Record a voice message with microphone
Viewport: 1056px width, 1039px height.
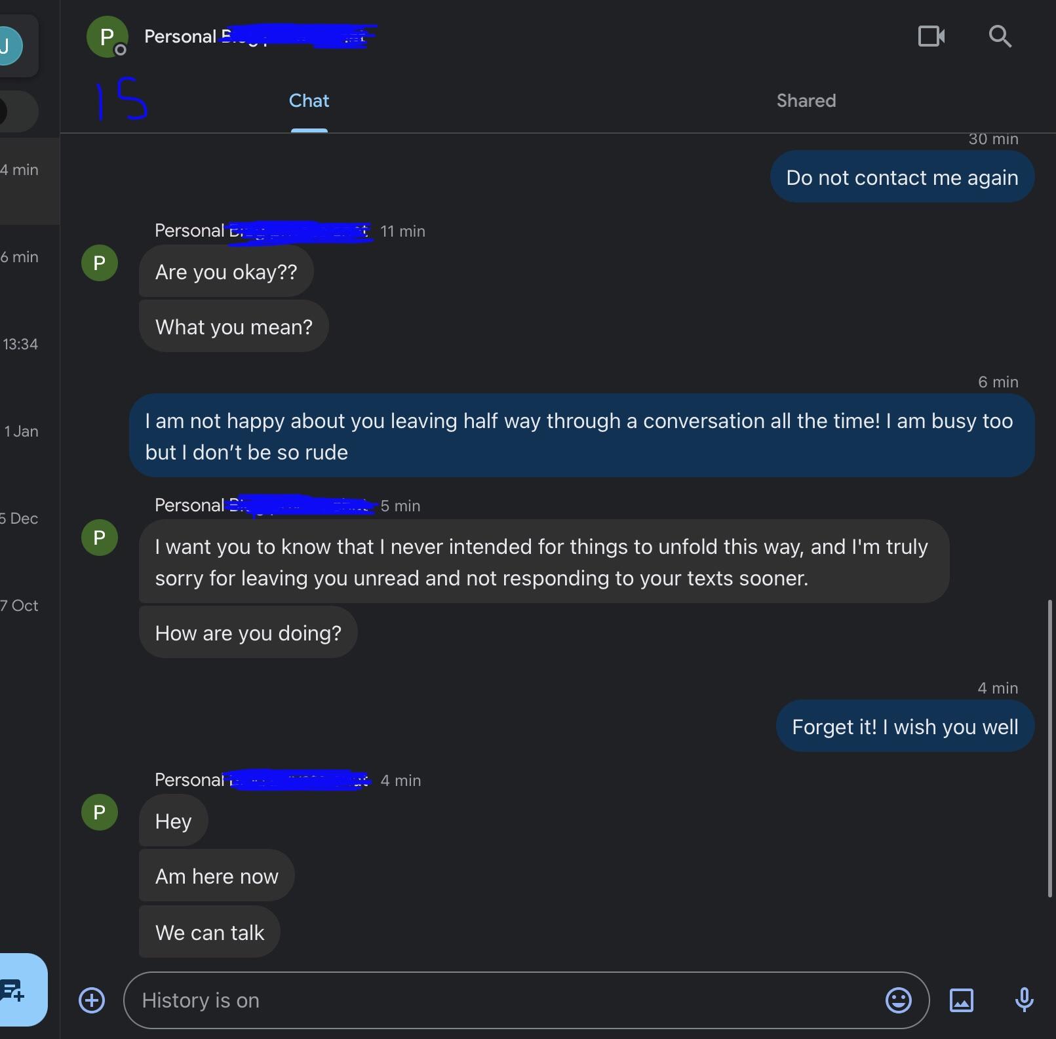point(1024,1000)
